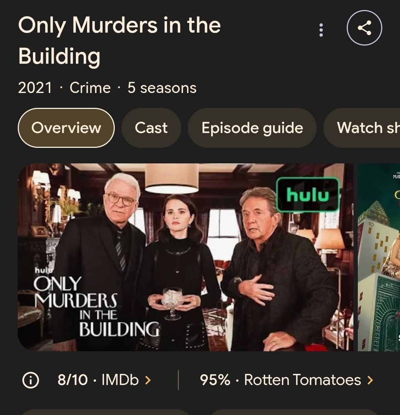Tap the orange chevron after Rotten Tomatoes
This screenshot has width=400, height=415.
pyautogui.click(x=371, y=380)
